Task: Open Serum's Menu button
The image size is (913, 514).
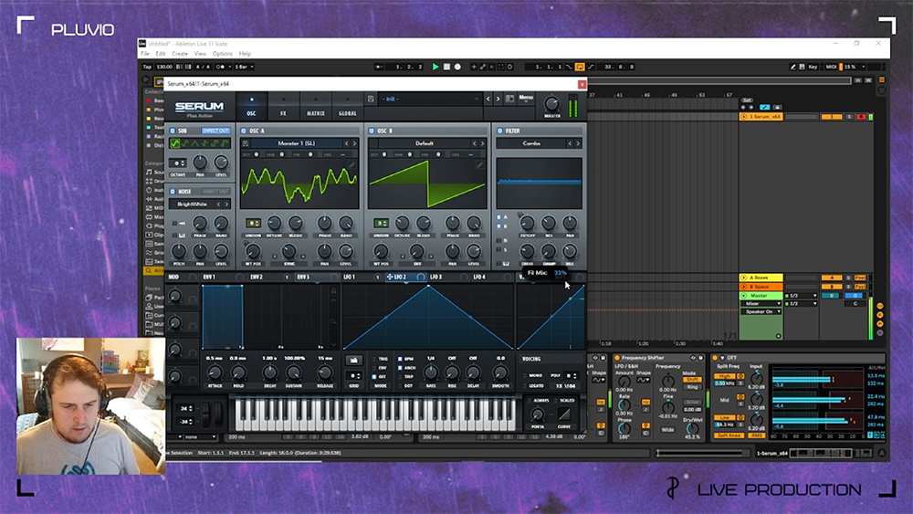Action: (526, 99)
